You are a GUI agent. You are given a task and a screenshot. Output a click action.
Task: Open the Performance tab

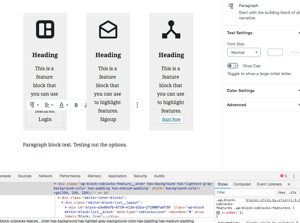point(70,176)
